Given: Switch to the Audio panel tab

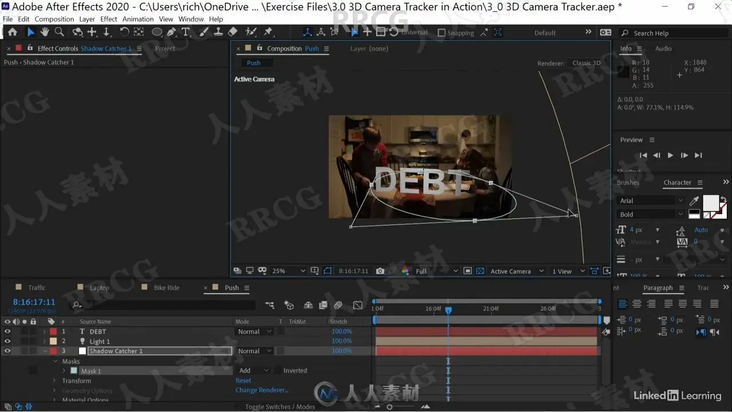Looking at the screenshot, I should [x=663, y=49].
